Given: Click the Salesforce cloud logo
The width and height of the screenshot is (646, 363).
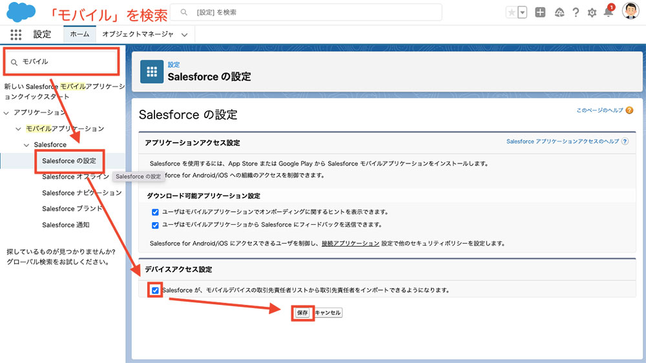Looking at the screenshot, I should click(21, 12).
